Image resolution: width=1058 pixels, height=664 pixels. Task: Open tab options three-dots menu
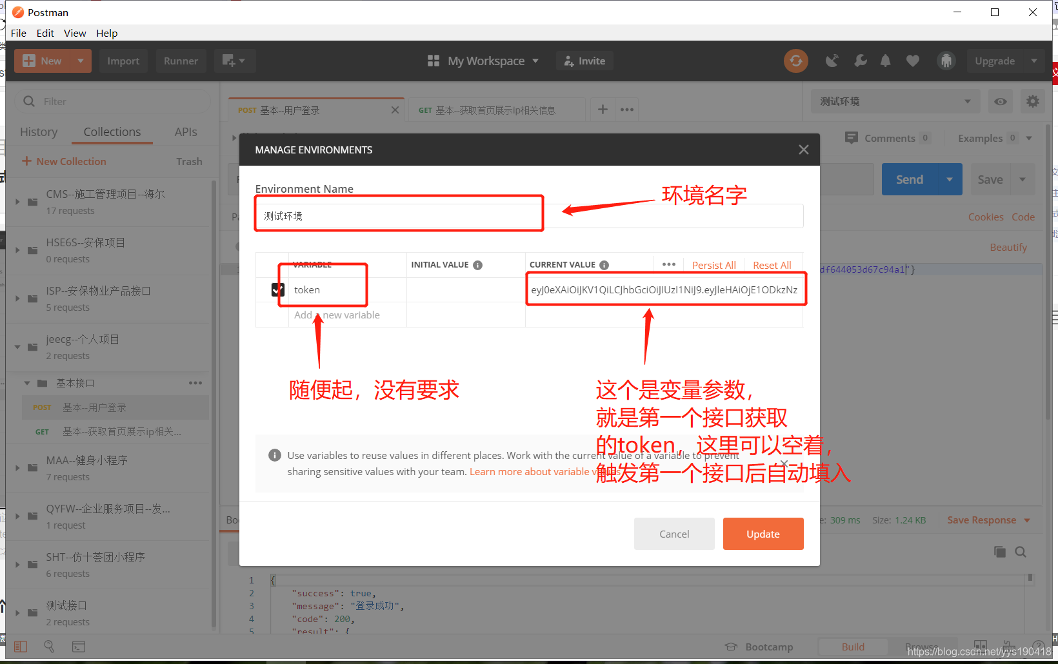(627, 110)
